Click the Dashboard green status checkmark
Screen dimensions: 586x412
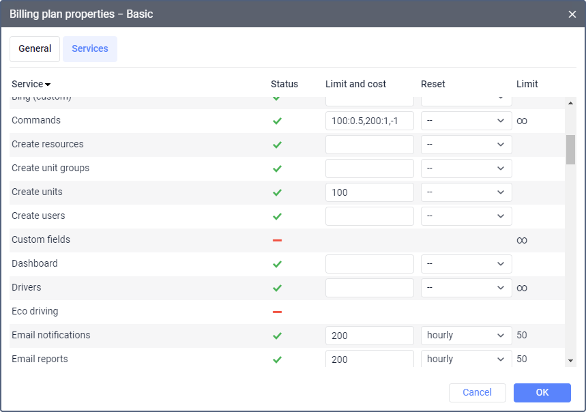tap(277, 264)
